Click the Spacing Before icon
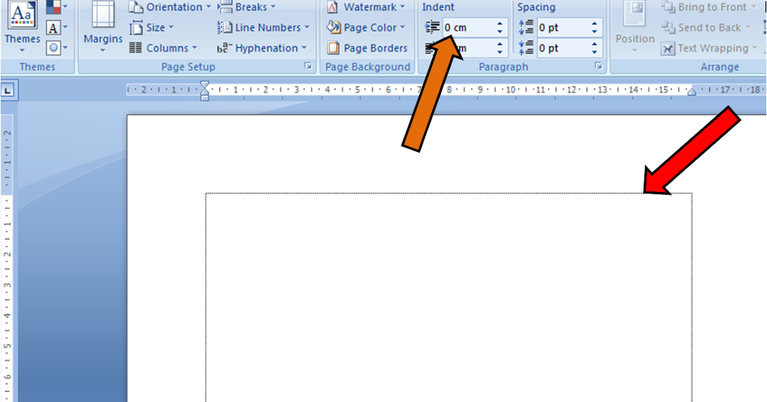 [x=527, y=28]
